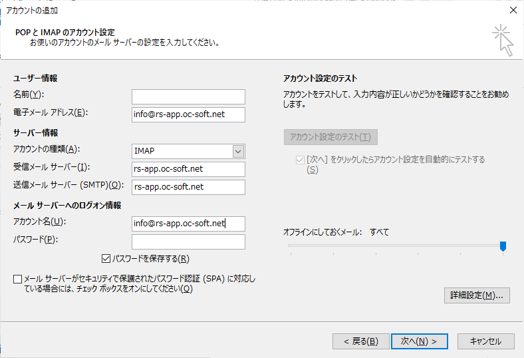
Task: Close the アカウントの追加 dialog
Action: click(x=513, y=10)
